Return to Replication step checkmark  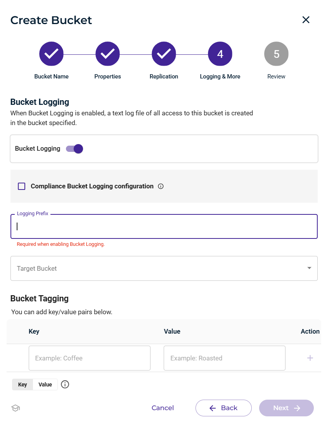164,54
